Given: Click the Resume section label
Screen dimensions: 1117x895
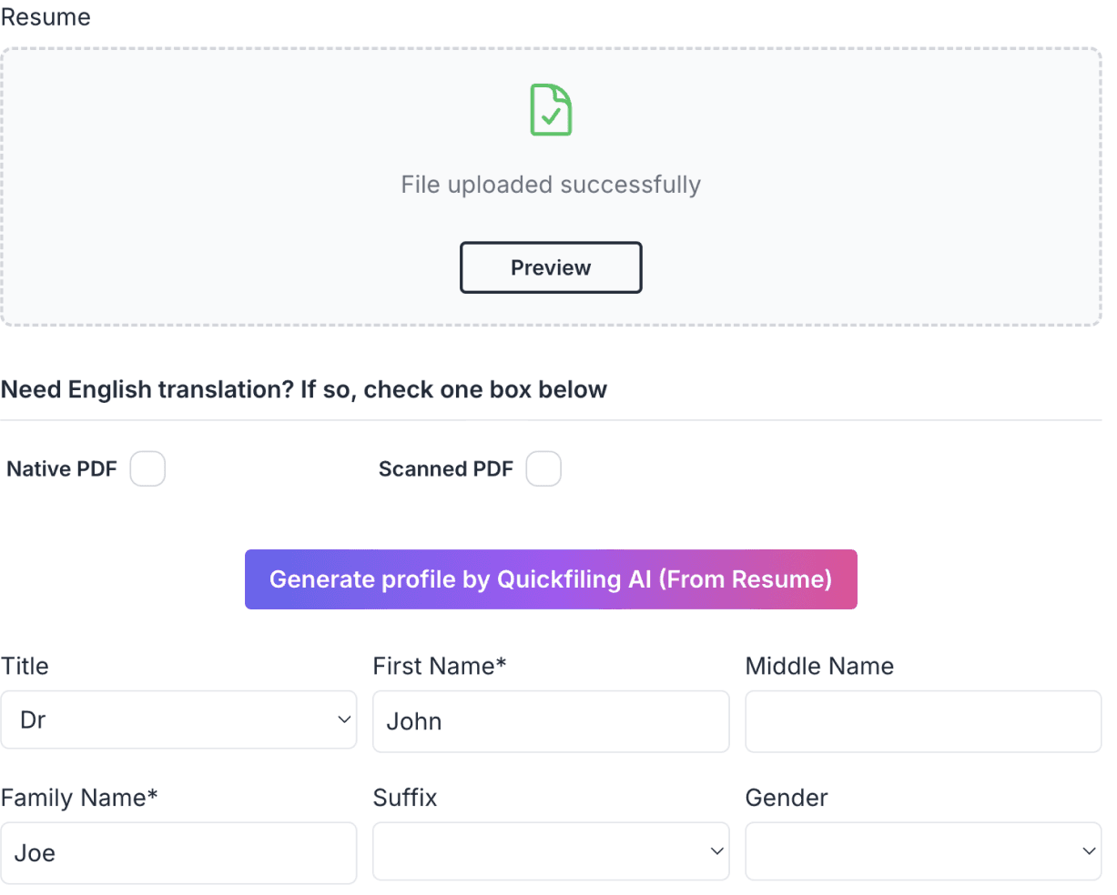Looking at the screenshot, I should coord(45,16).
